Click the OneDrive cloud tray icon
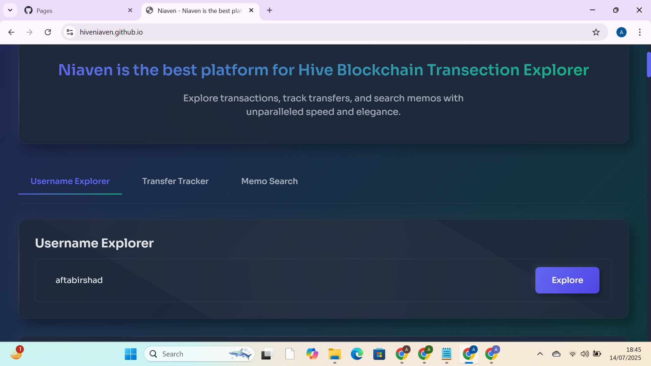This screenshot has height=366, width=651. 556,354
